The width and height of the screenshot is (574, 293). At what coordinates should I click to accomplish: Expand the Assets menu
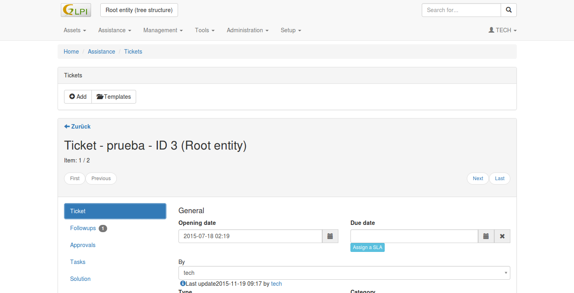tap(75, 30)
